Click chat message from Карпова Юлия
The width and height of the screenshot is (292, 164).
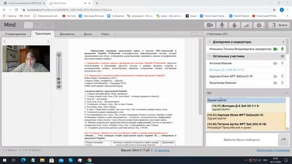coord(246,117)
